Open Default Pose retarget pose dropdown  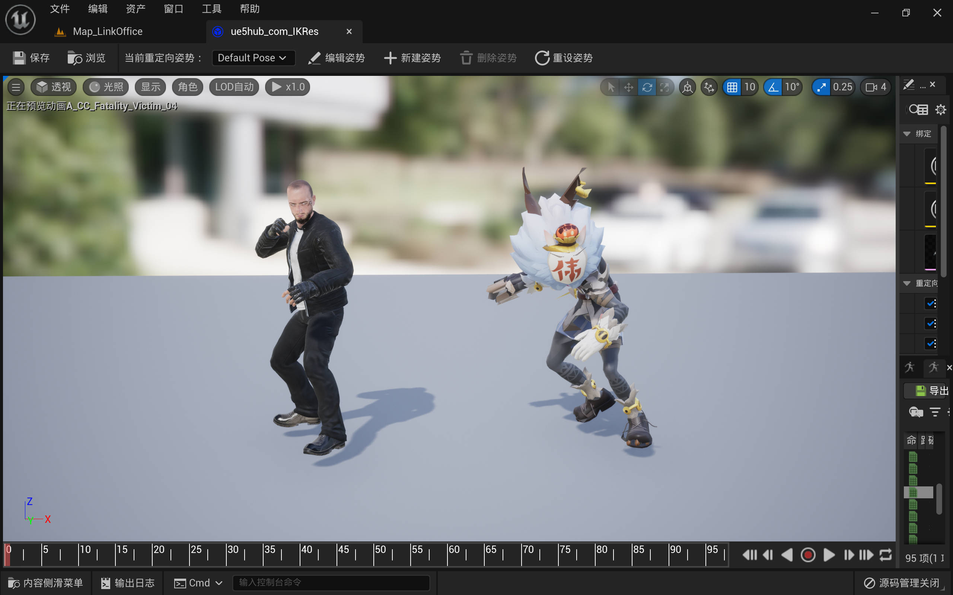253,58
